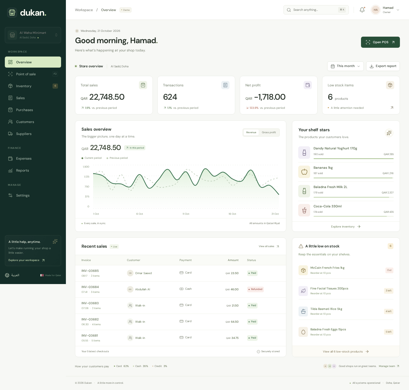The height and width of the screenshot is (390, 409).
Task: Toggle Current period legend
Action: click(91, 158)
